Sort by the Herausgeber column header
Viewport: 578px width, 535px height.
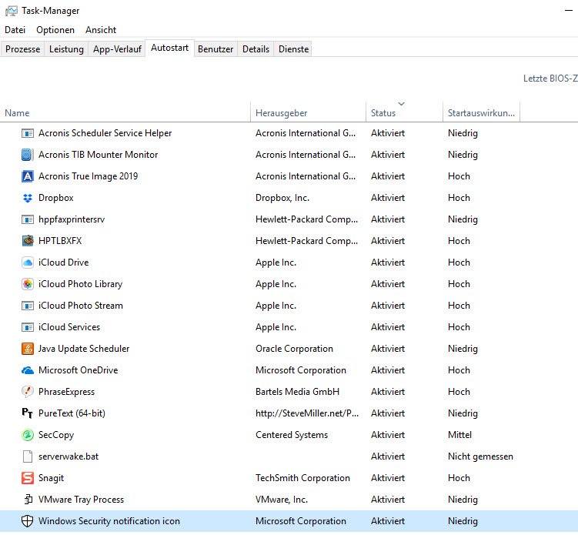tap(281, 113)
